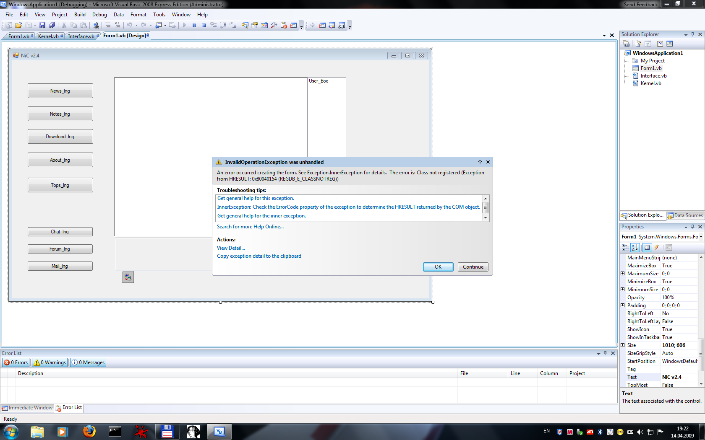Click View Code icon in Solution Explorer

[x=660, y=44]
